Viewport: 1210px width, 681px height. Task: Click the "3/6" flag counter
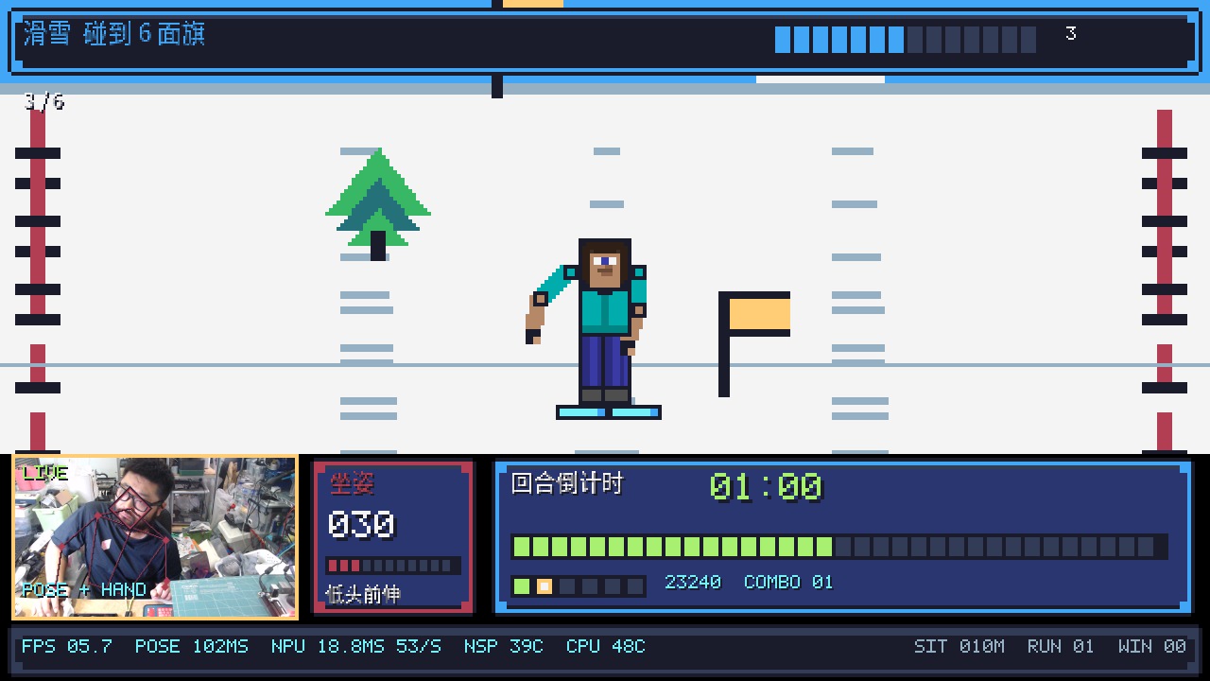coord(44,101)
